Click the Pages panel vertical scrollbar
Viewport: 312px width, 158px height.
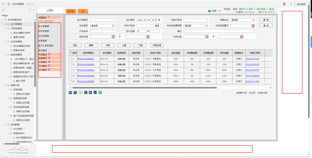pyautogui.click(x=35, y=54)
